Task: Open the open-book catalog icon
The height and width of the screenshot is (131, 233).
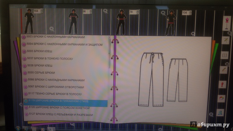Action: [x=225, y=55]
